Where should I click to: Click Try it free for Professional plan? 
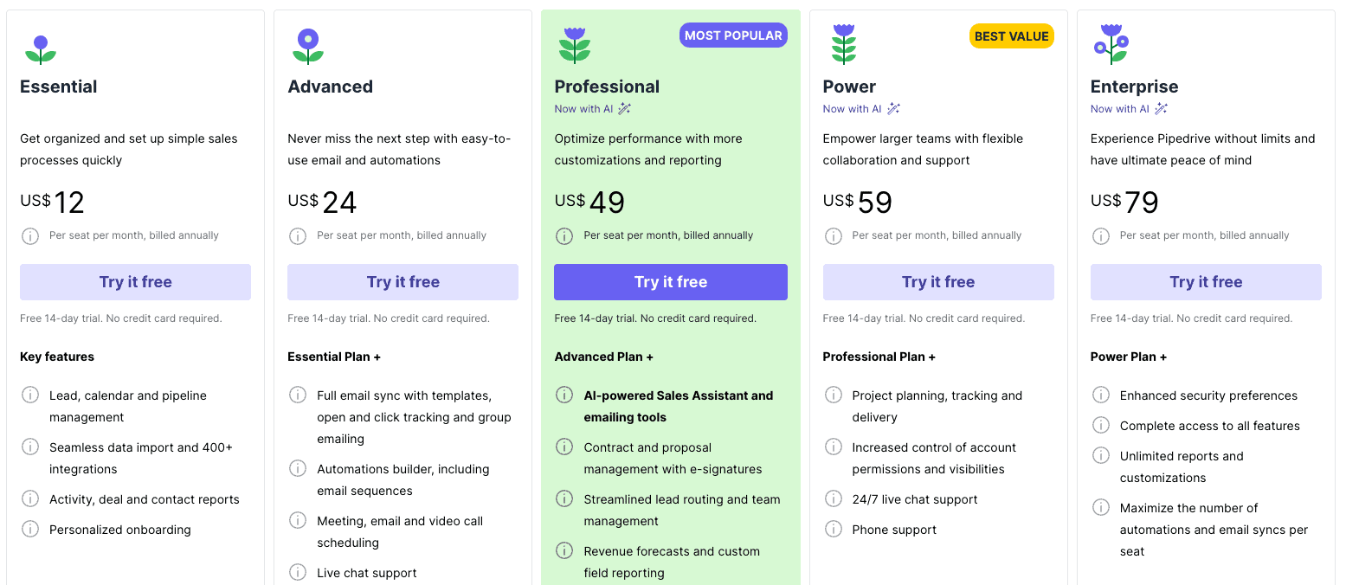click(x=671, y=282)
